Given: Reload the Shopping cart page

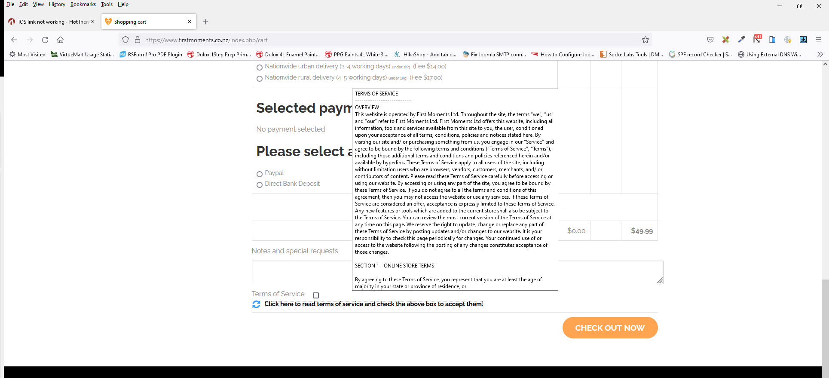Looking at the screenshot, I should [45, 40].
